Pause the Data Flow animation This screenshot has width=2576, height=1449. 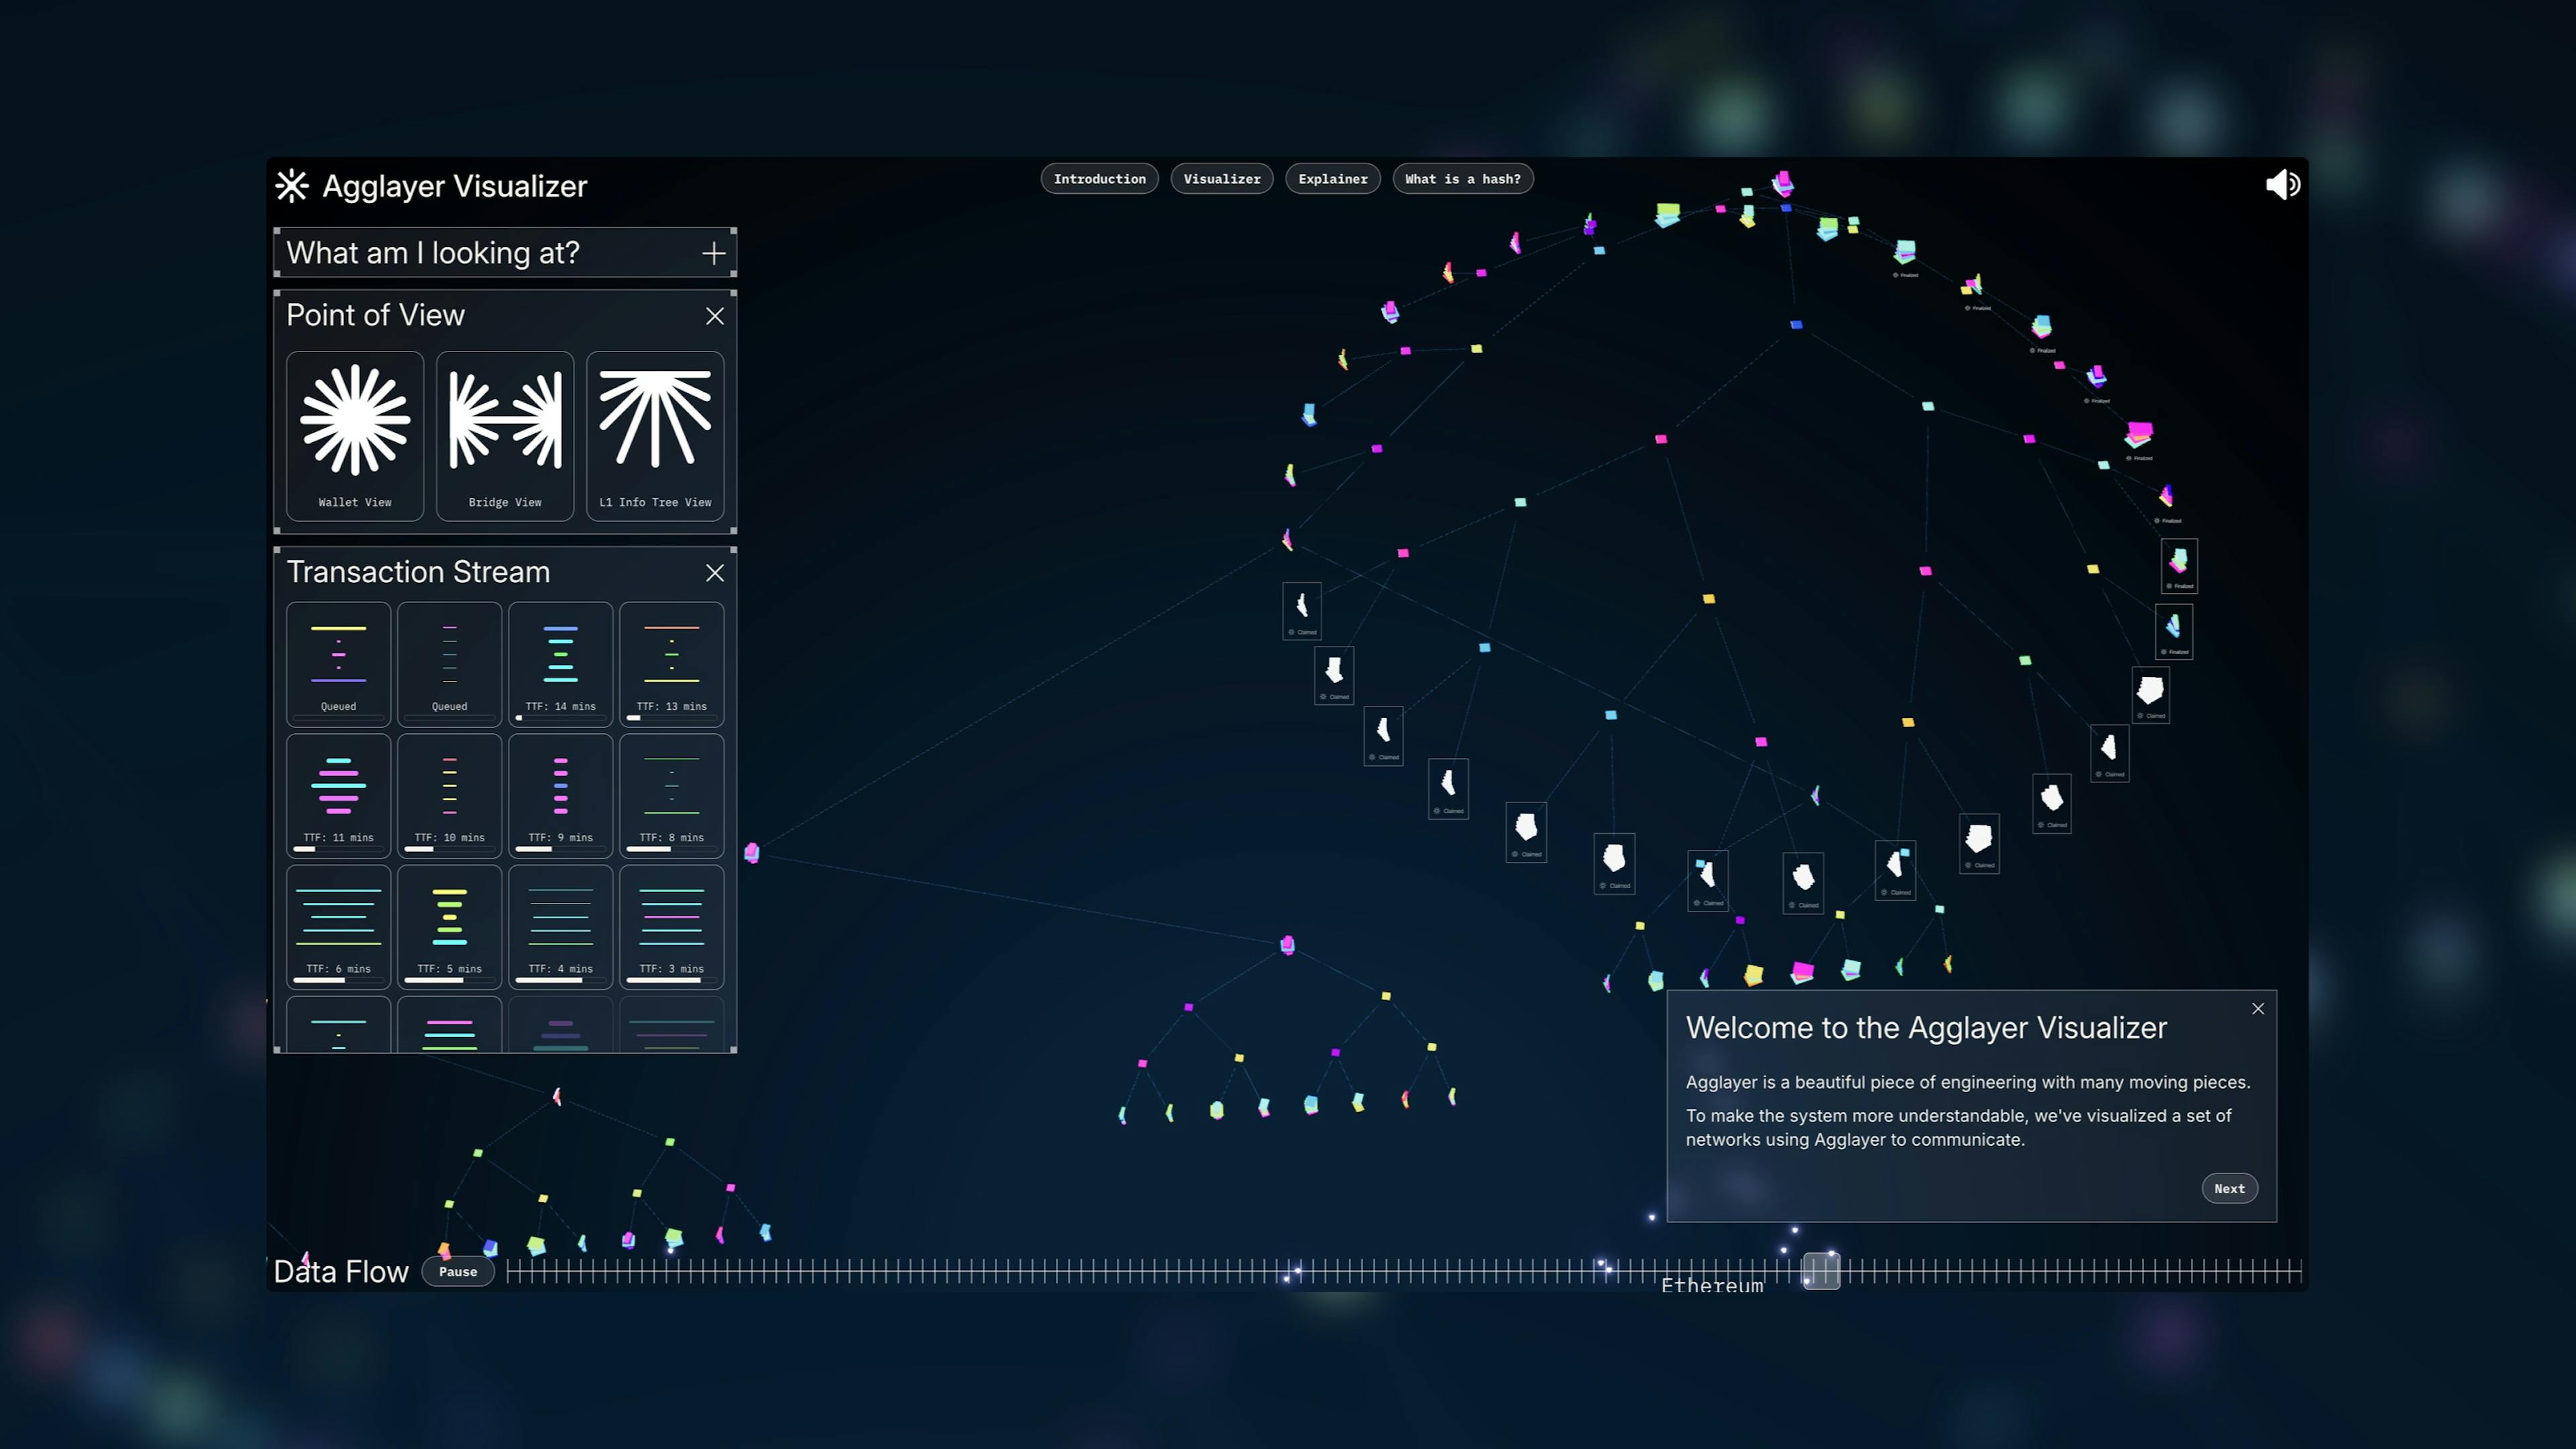click(x=458, y=1272)
